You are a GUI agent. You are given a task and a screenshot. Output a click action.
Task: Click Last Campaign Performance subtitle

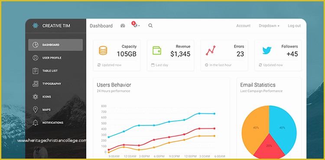point(261,91)
